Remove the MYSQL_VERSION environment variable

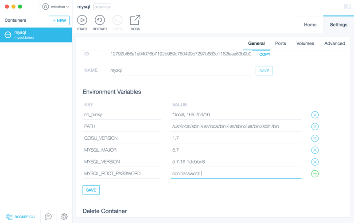click(x=315, y=162)
